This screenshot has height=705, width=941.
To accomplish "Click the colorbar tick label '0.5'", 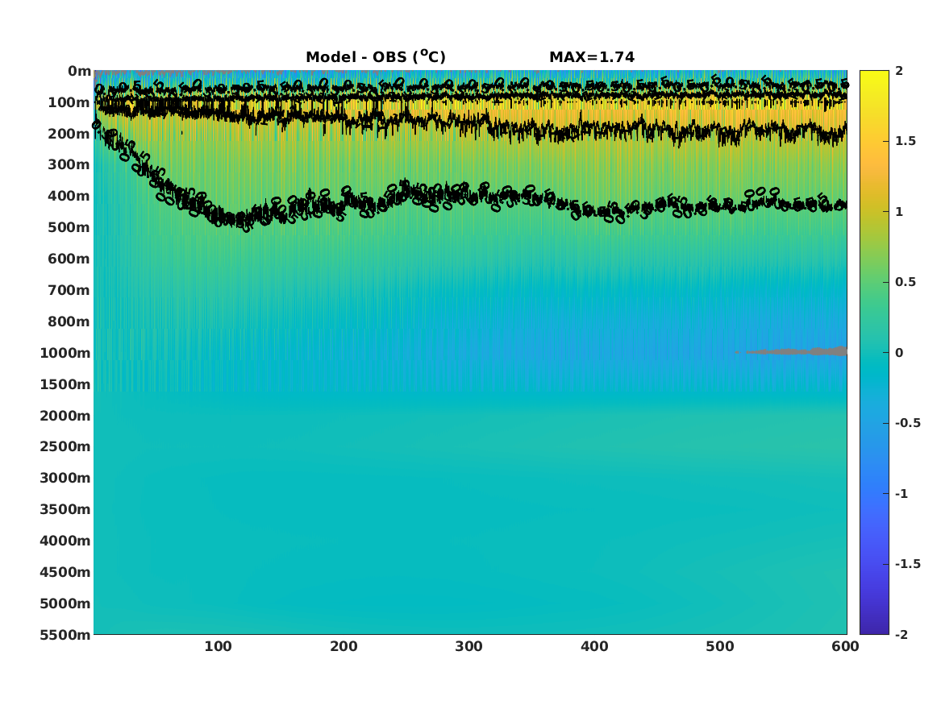I will [906, 282].
